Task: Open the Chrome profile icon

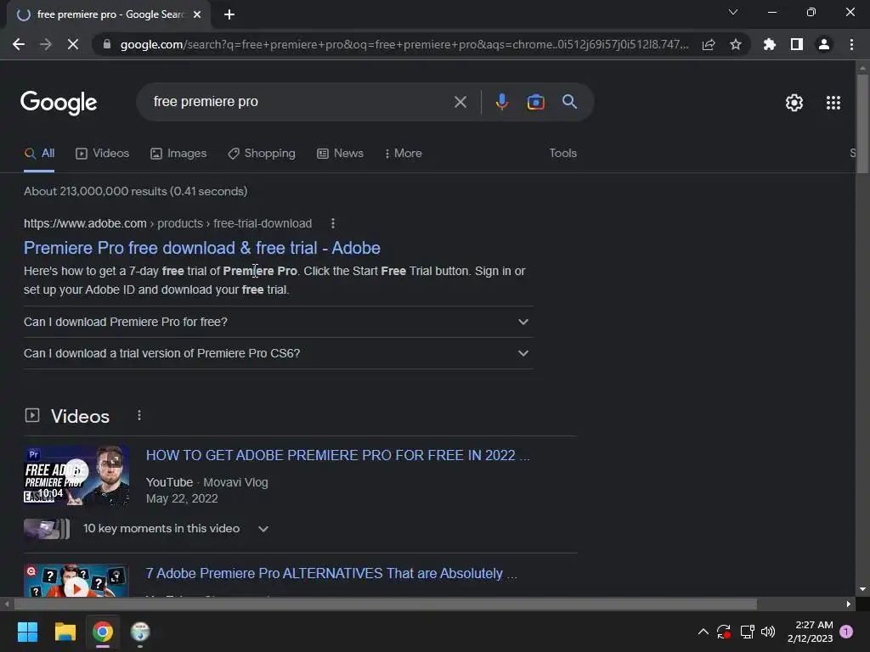Action: coord(824,44)
